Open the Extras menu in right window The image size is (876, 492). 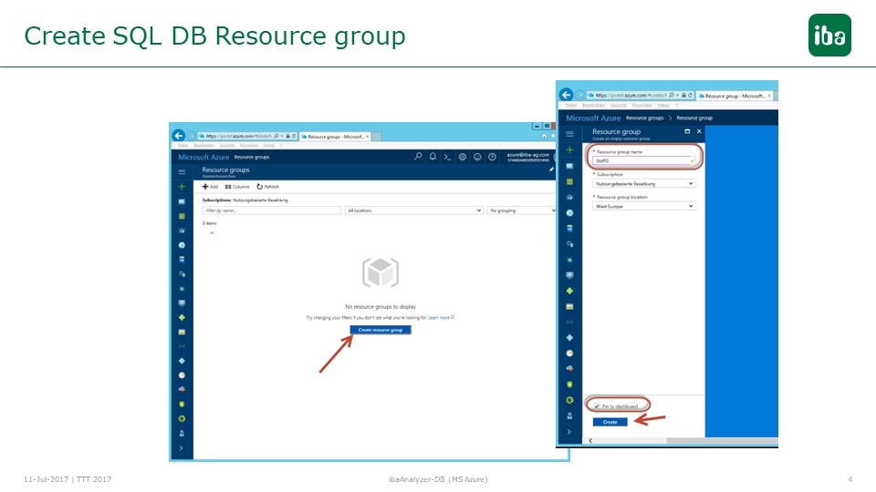[663, 106]
